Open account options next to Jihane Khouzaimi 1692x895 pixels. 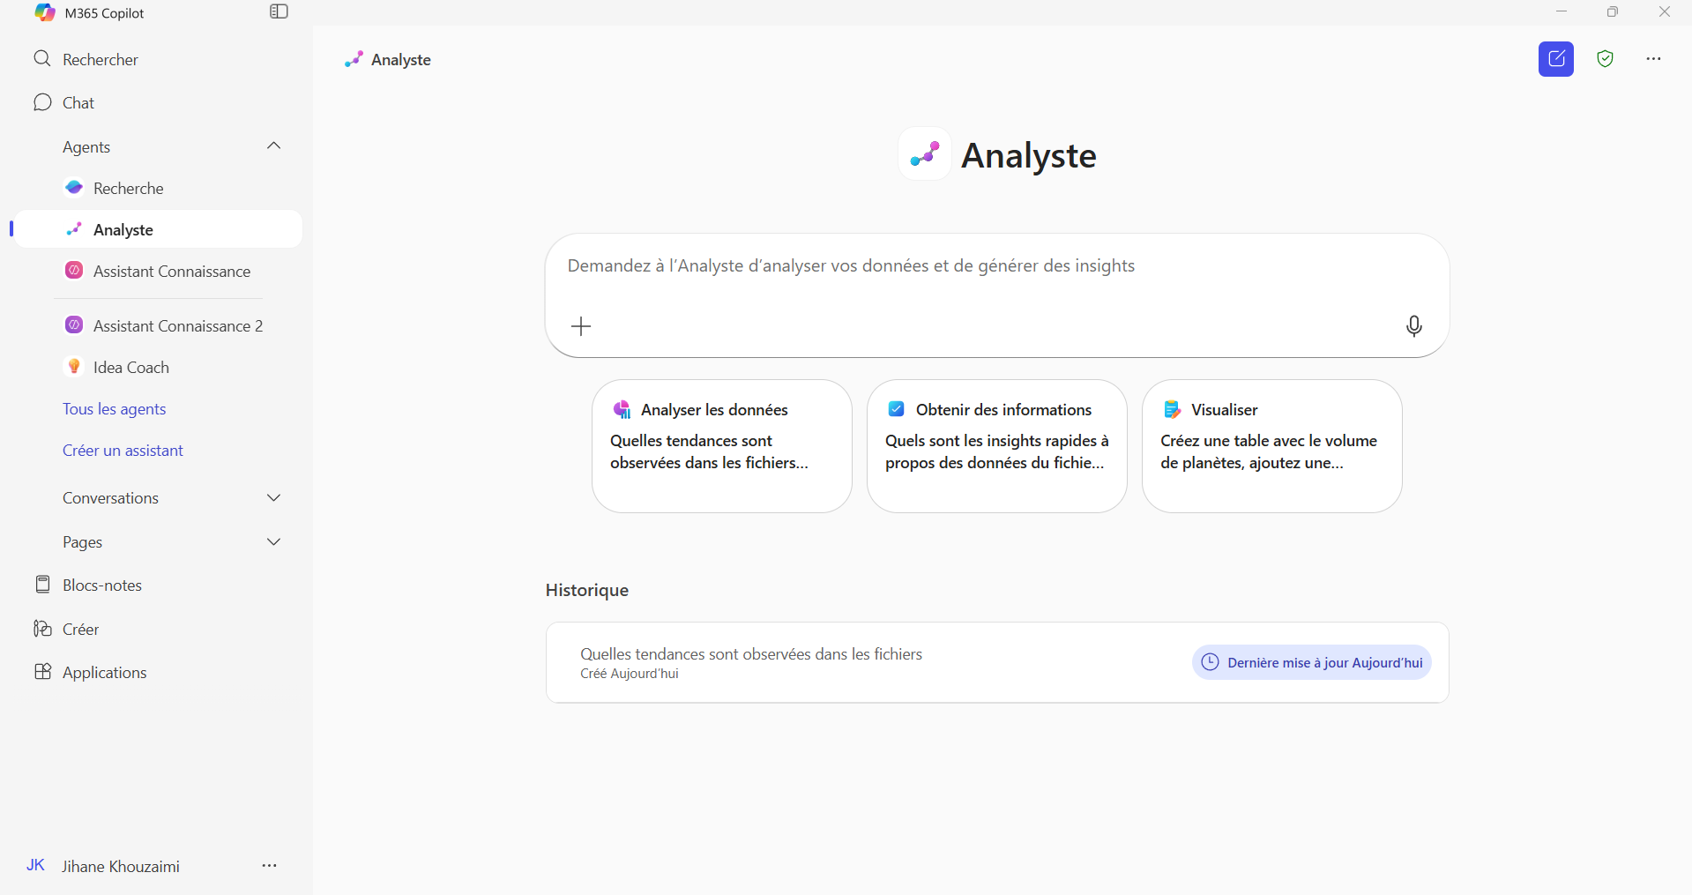tap(270, 866)
